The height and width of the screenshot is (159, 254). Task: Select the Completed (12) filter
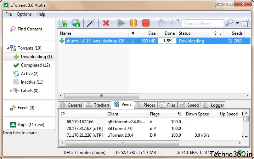click(x=32, y=65)
